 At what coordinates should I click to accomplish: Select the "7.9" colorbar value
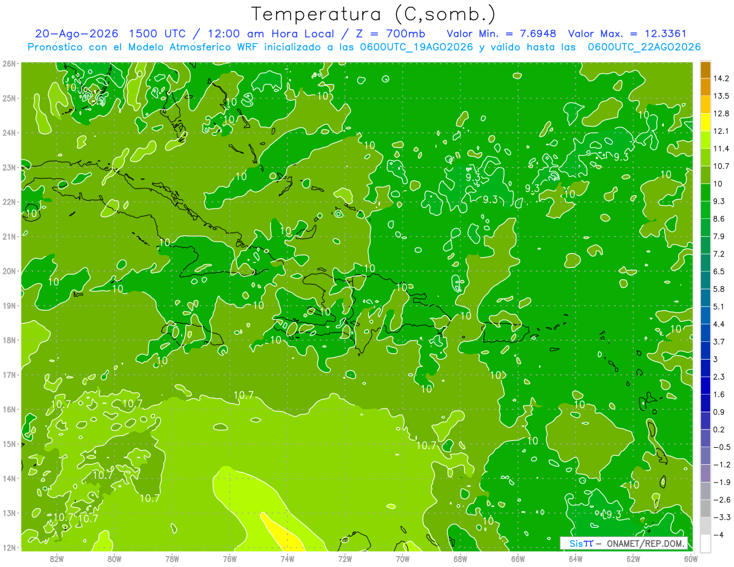tap(719, 237)
